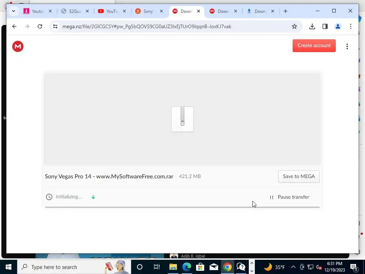Open the notification center
Image resolution: width=365 pixels, height=274 pixels.
[354, 267]
